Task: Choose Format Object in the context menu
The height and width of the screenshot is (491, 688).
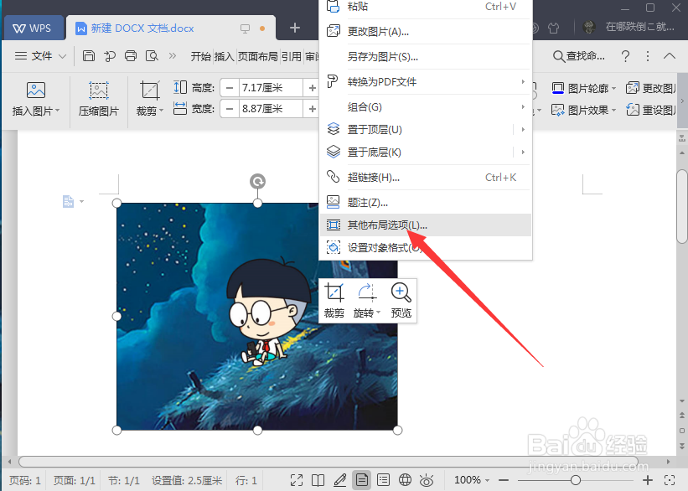Action: 426,248
